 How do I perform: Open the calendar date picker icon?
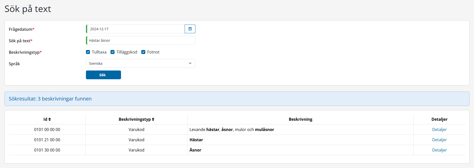tap(190, 29)
